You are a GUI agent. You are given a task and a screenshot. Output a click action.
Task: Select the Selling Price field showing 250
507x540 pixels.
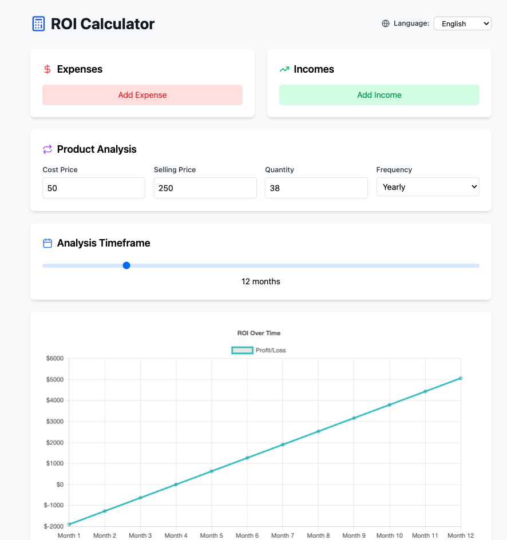(x=205, y=188)
